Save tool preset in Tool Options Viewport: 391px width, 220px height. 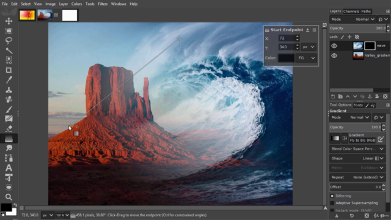(337, 216)
